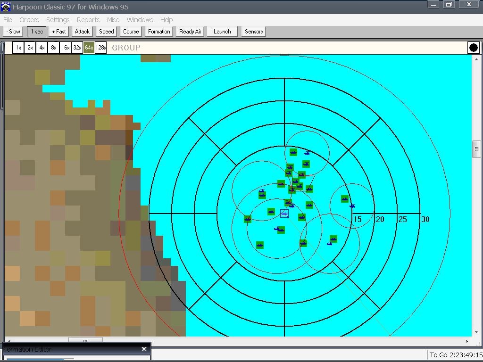Click the 30 range ring label
The image size is (483, 362).
[425, 219]
